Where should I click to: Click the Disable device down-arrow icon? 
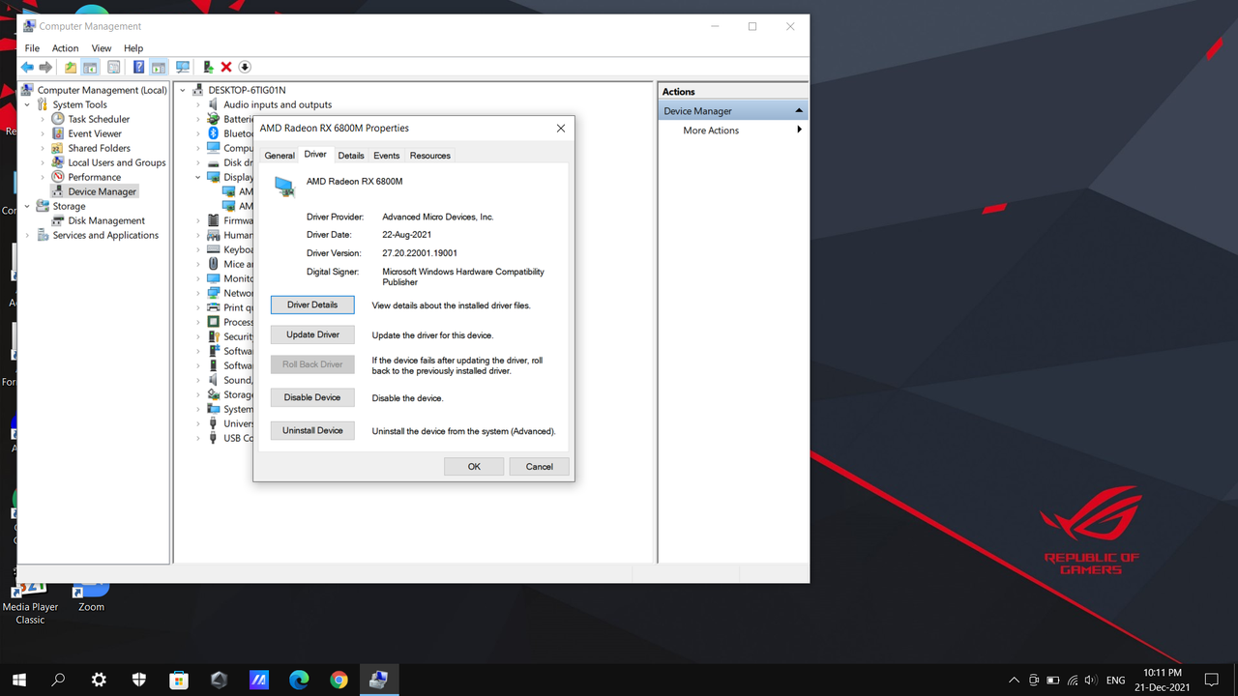tap(245, 68)
